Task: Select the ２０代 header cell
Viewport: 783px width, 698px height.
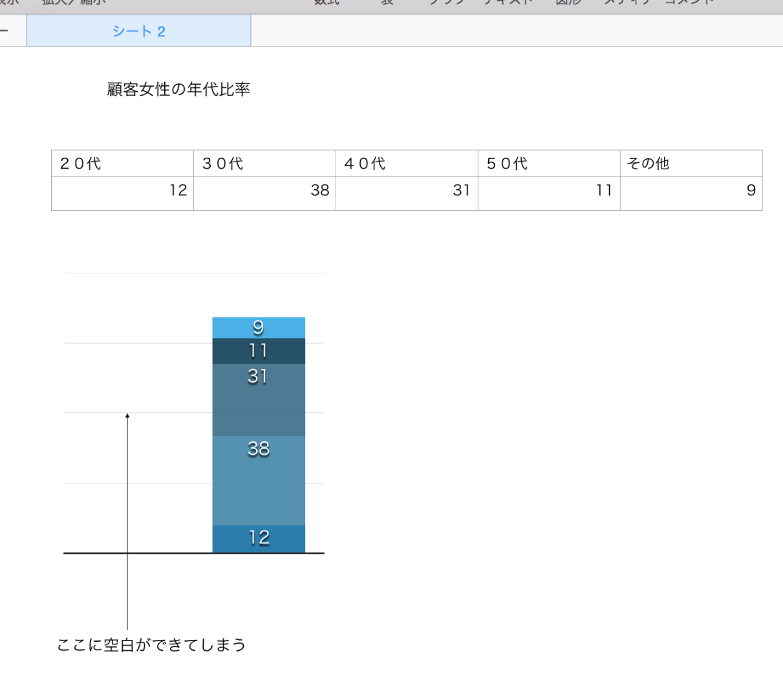Action: coord(122,164)
